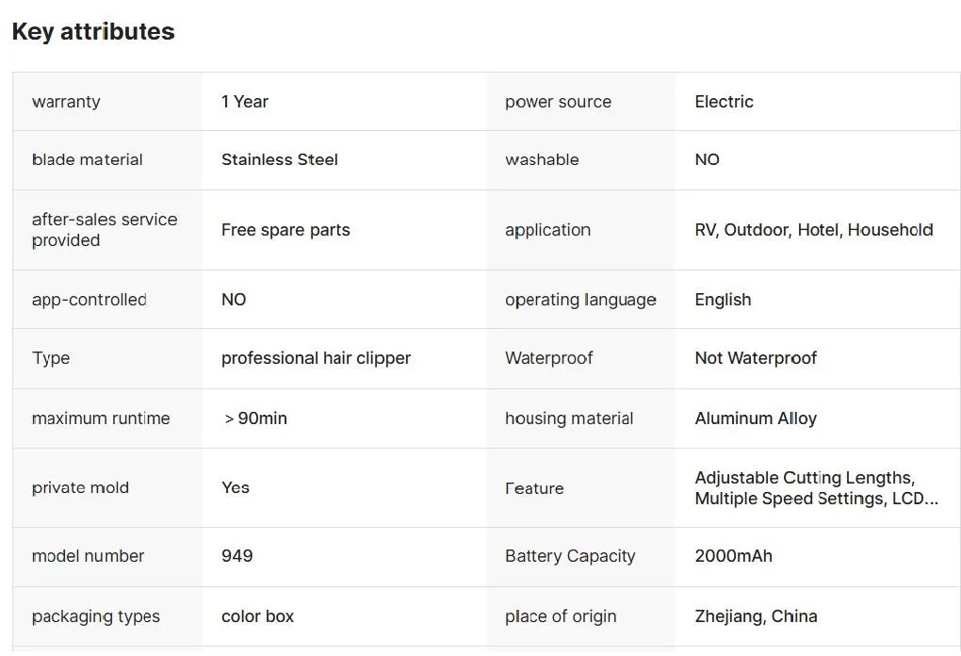This screenshot has width=961, height=656.
Task: Click the Key attributes heading
Action: [x=92, y=31]
